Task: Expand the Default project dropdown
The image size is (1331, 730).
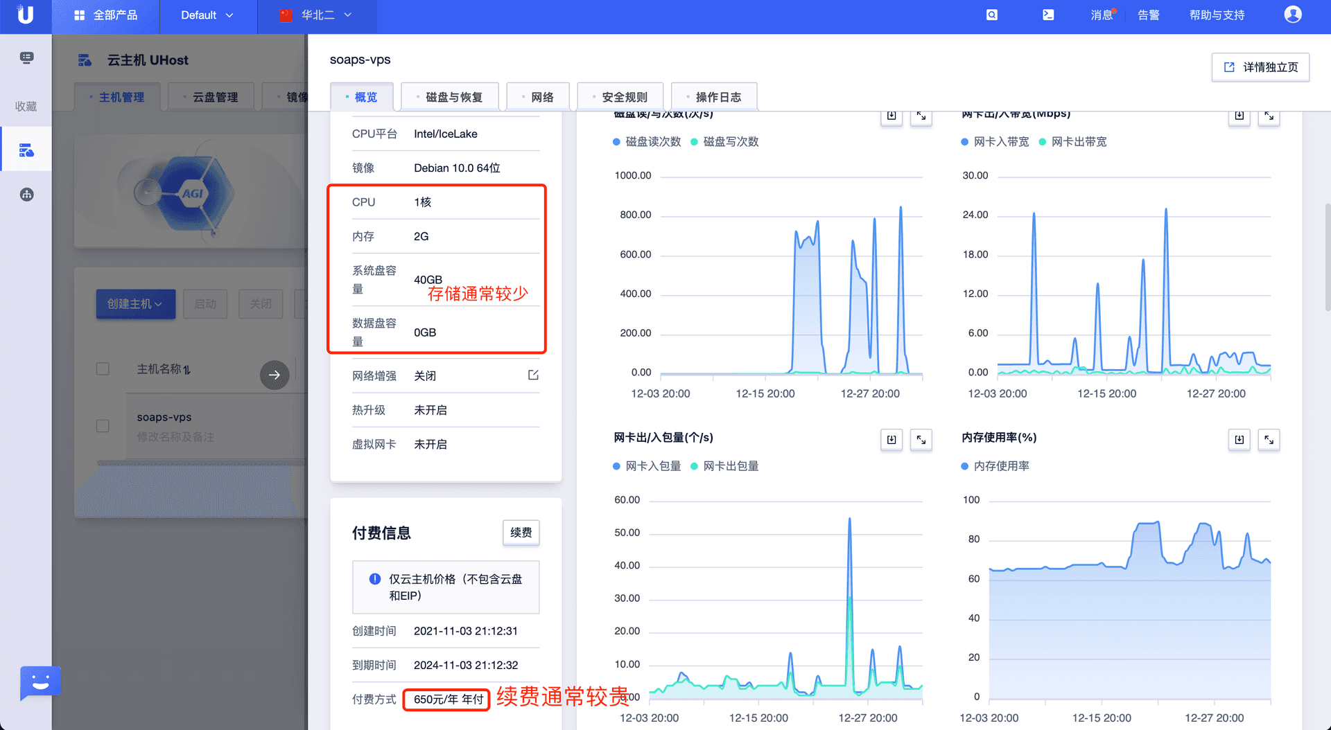Action: [207, 15]
